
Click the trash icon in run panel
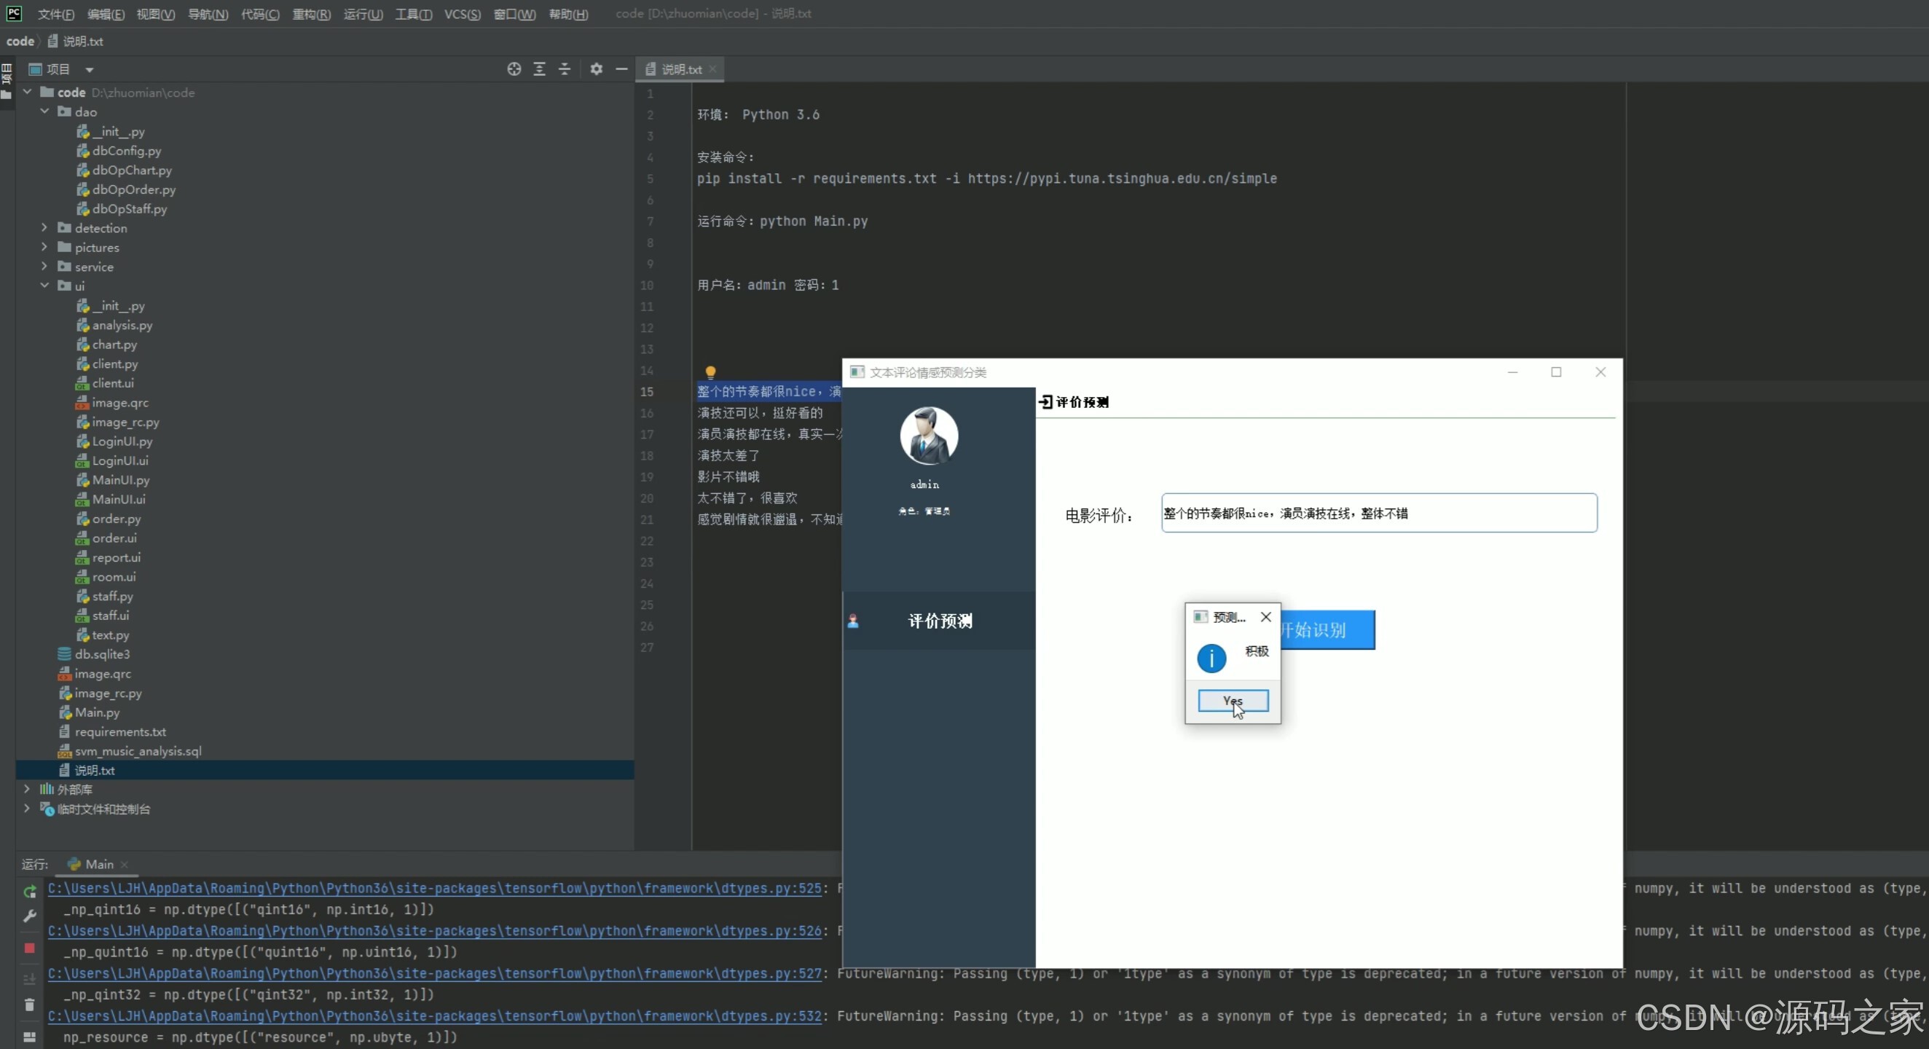30,1005
